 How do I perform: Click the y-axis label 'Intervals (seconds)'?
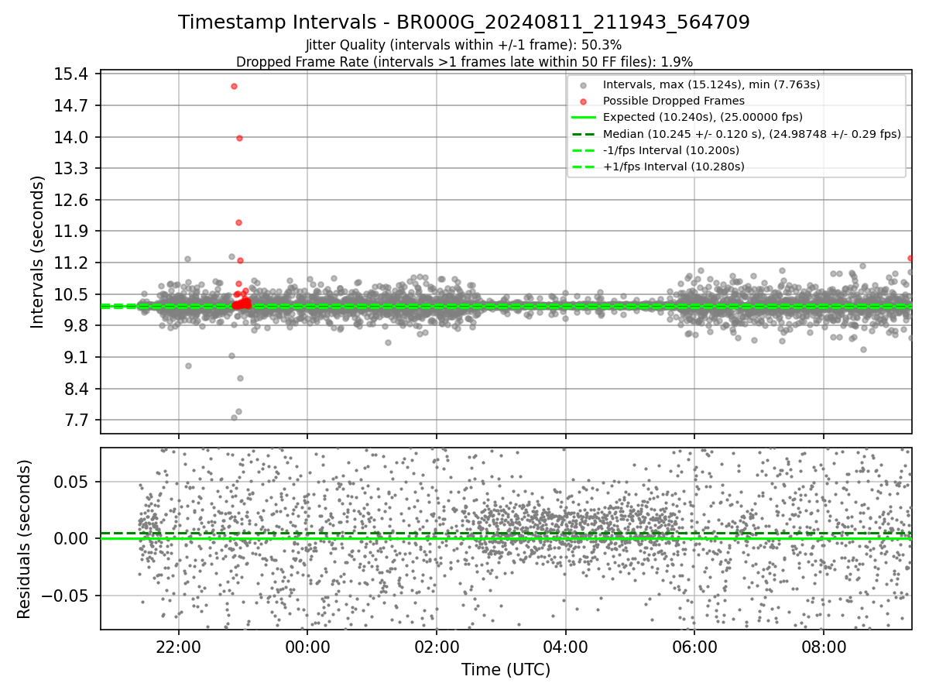(38, 252)
